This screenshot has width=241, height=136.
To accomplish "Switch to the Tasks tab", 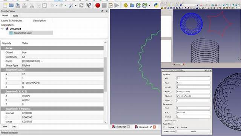I will [15, 16].
